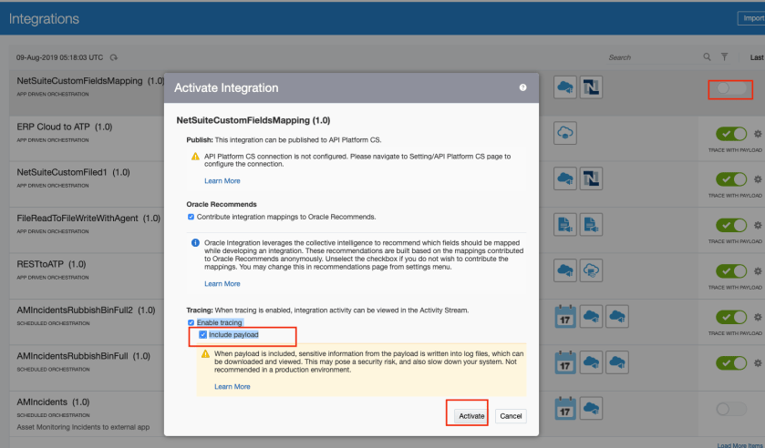
Task: Toggle activation switch for NetSuiteCustomFieldsMapping
Action: click(x=729, y=89)
